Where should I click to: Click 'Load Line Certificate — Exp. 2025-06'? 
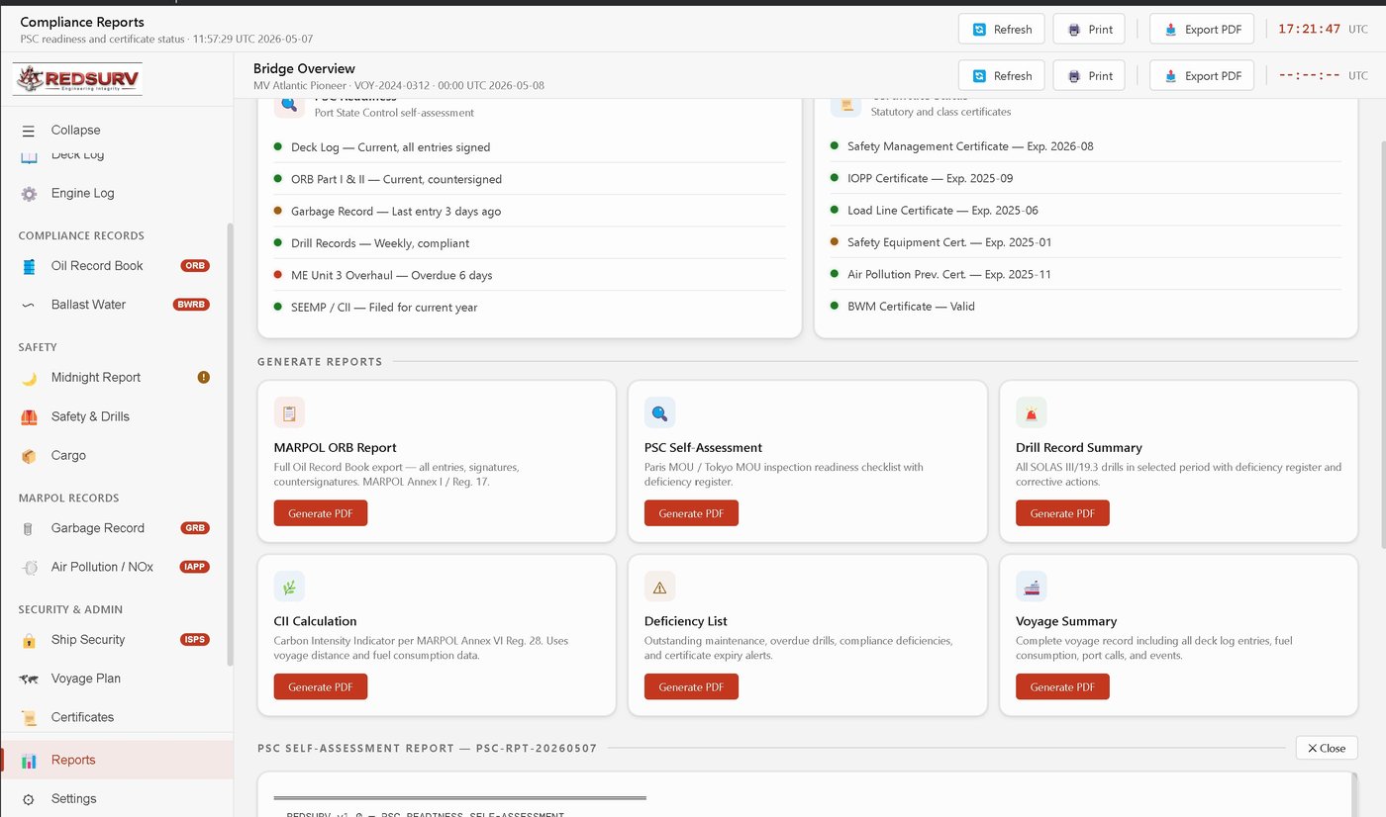pos(1086,211)
